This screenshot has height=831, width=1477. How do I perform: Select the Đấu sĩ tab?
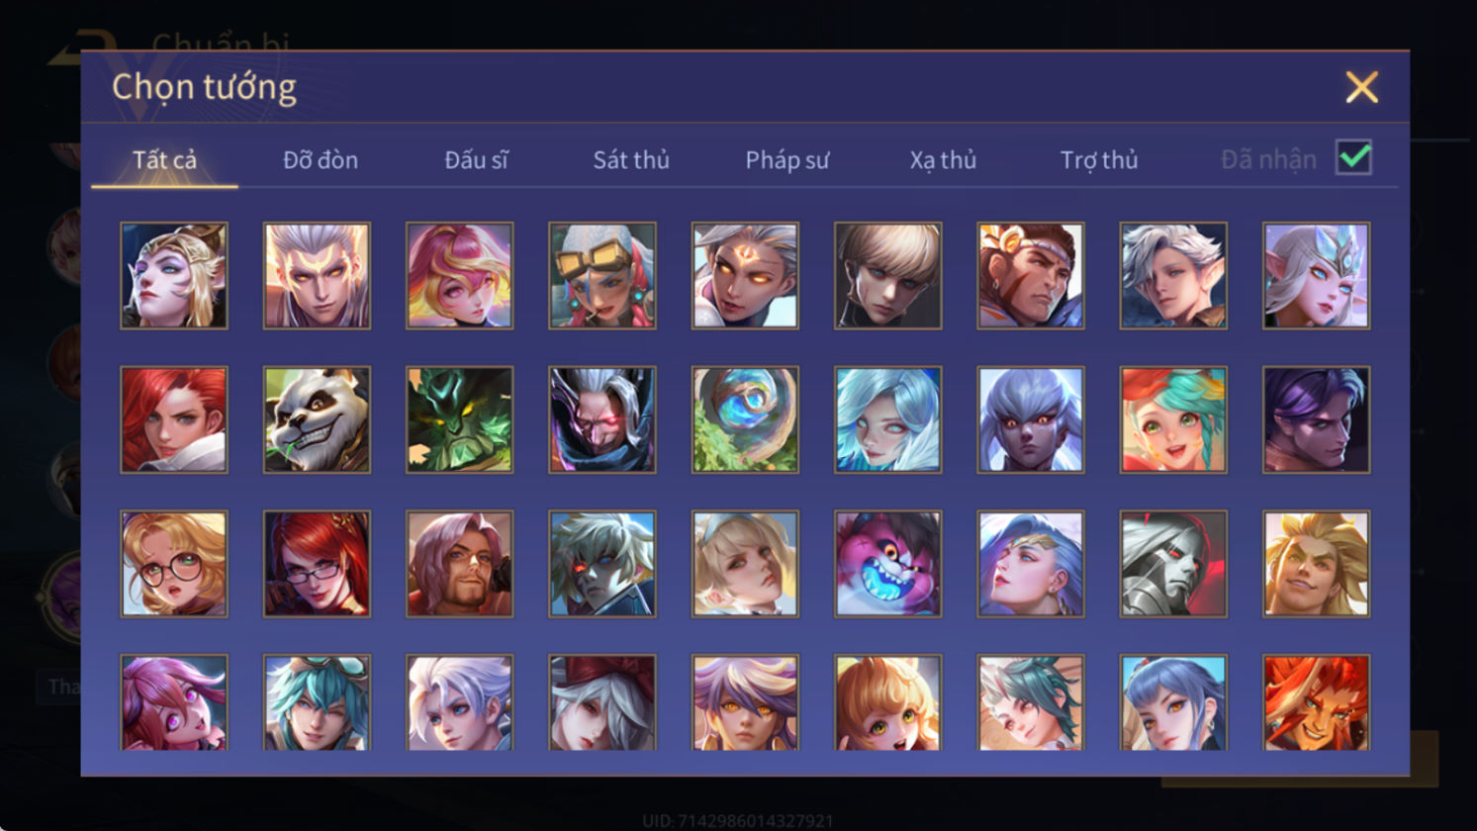point(476,159)
